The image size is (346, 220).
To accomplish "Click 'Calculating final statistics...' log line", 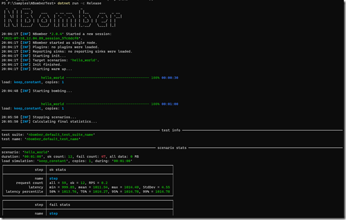I will click(x=65, y=122).
